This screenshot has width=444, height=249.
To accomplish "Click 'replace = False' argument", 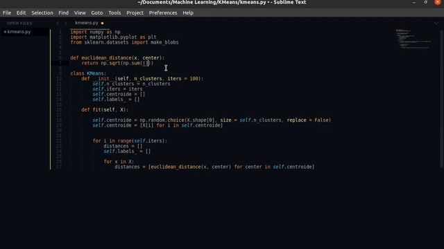I will (x=307, y=120).
